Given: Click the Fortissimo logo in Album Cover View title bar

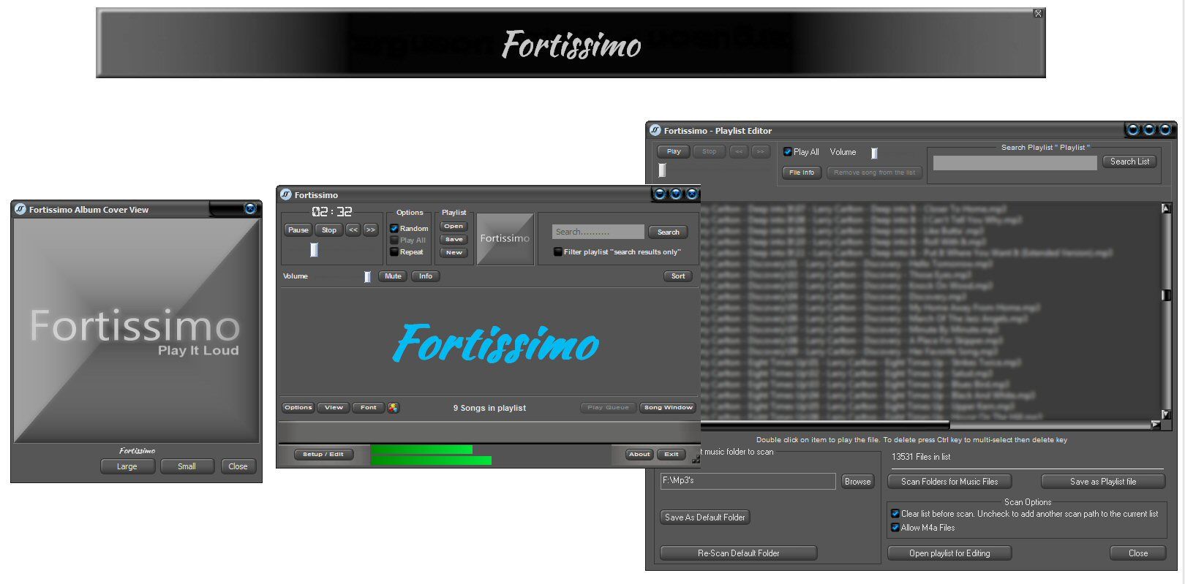Looking at the screenshot, I should 20,210.
